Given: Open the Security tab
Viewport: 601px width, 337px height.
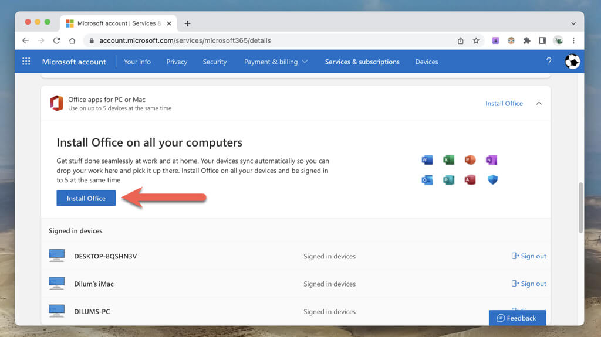Looking at the screenshot, I should 215,62.
